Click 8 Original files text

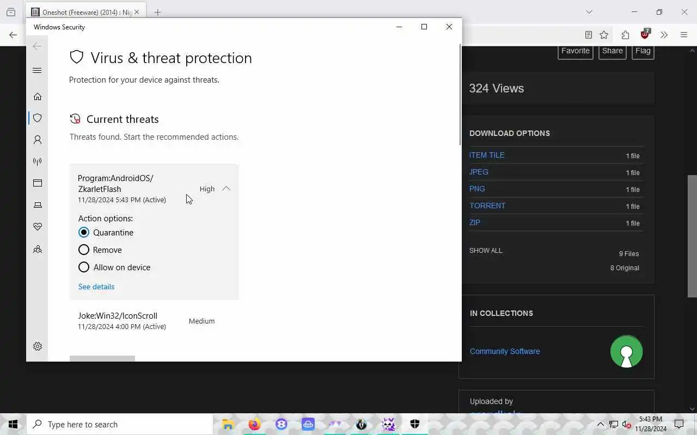point(625,268)
